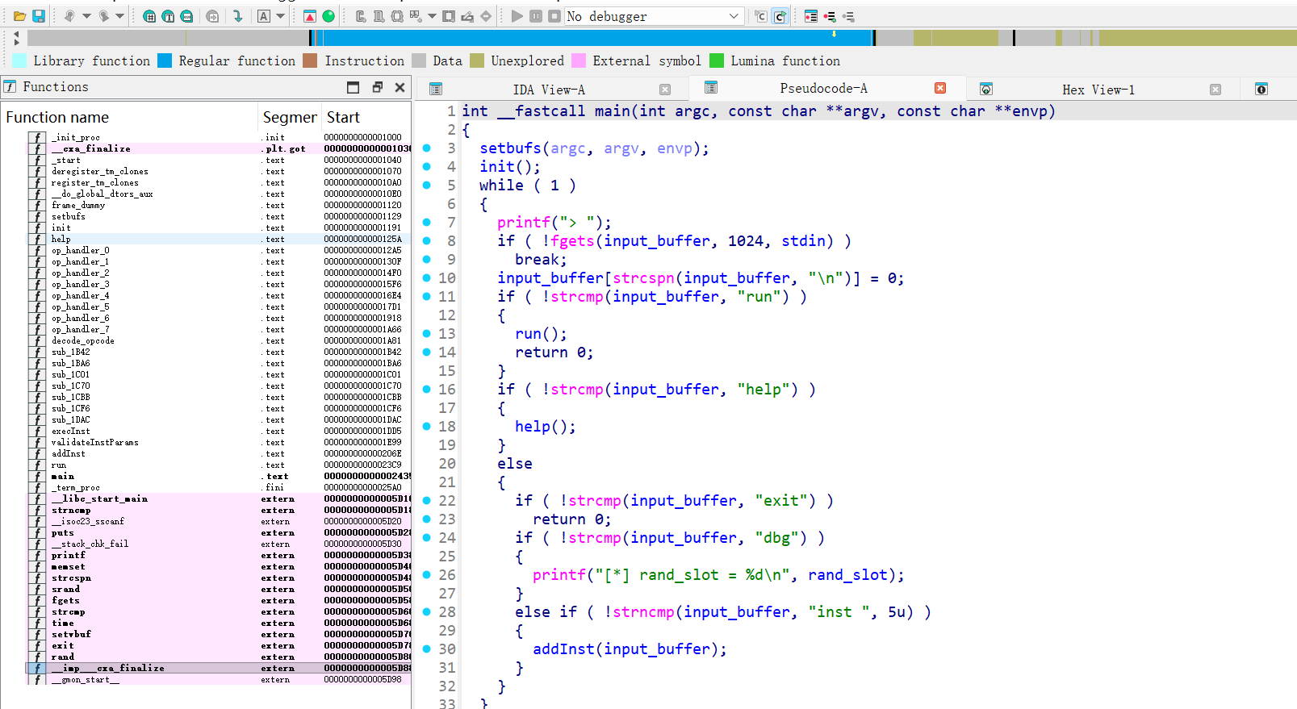Click the open file folder icon

[19, 16]
